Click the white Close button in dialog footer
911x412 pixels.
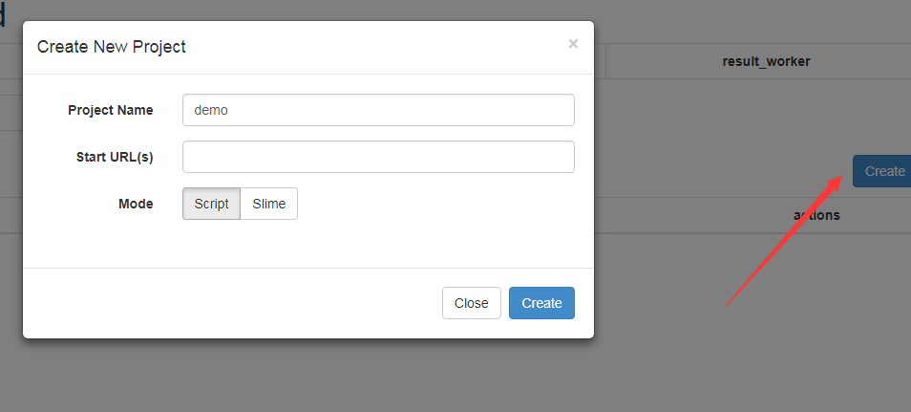(x=471, y=303)
